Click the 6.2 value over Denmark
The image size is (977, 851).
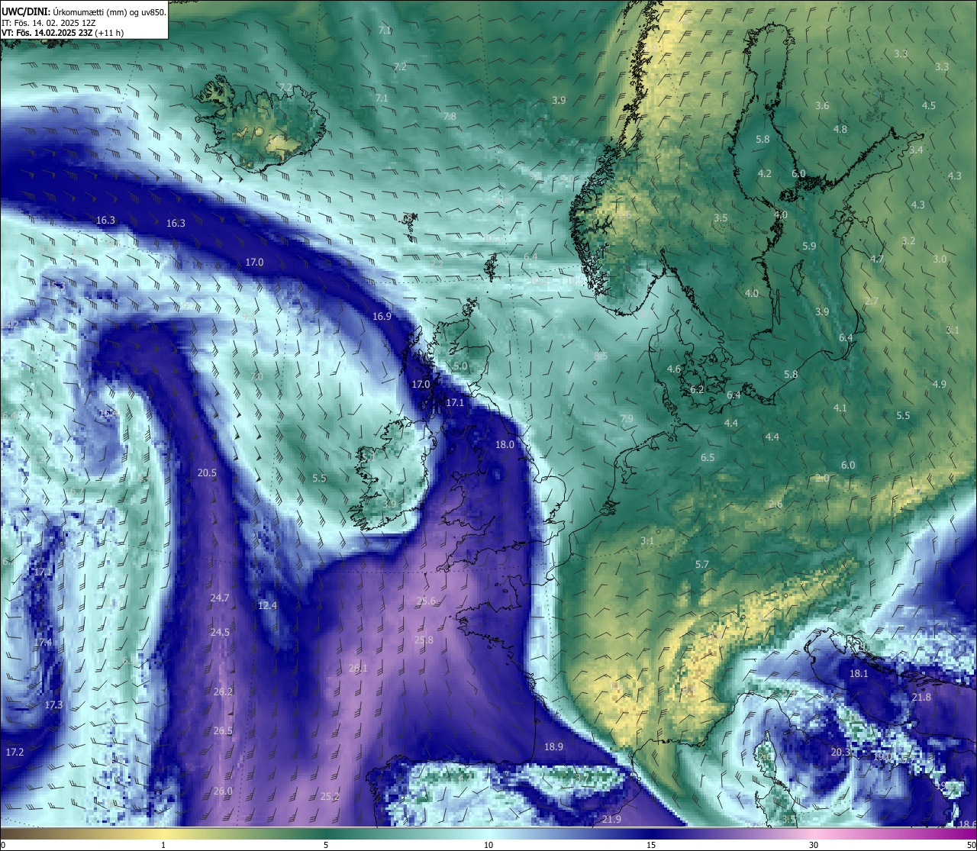coord(697,389)
